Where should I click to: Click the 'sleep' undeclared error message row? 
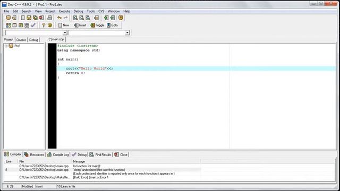pos(103,170)
